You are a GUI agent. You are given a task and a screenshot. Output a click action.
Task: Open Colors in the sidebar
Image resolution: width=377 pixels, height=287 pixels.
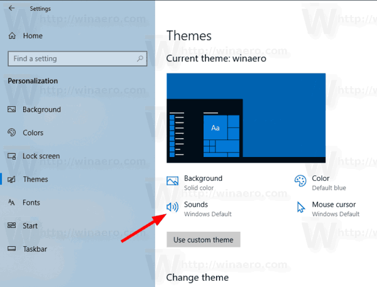point(33,133)
